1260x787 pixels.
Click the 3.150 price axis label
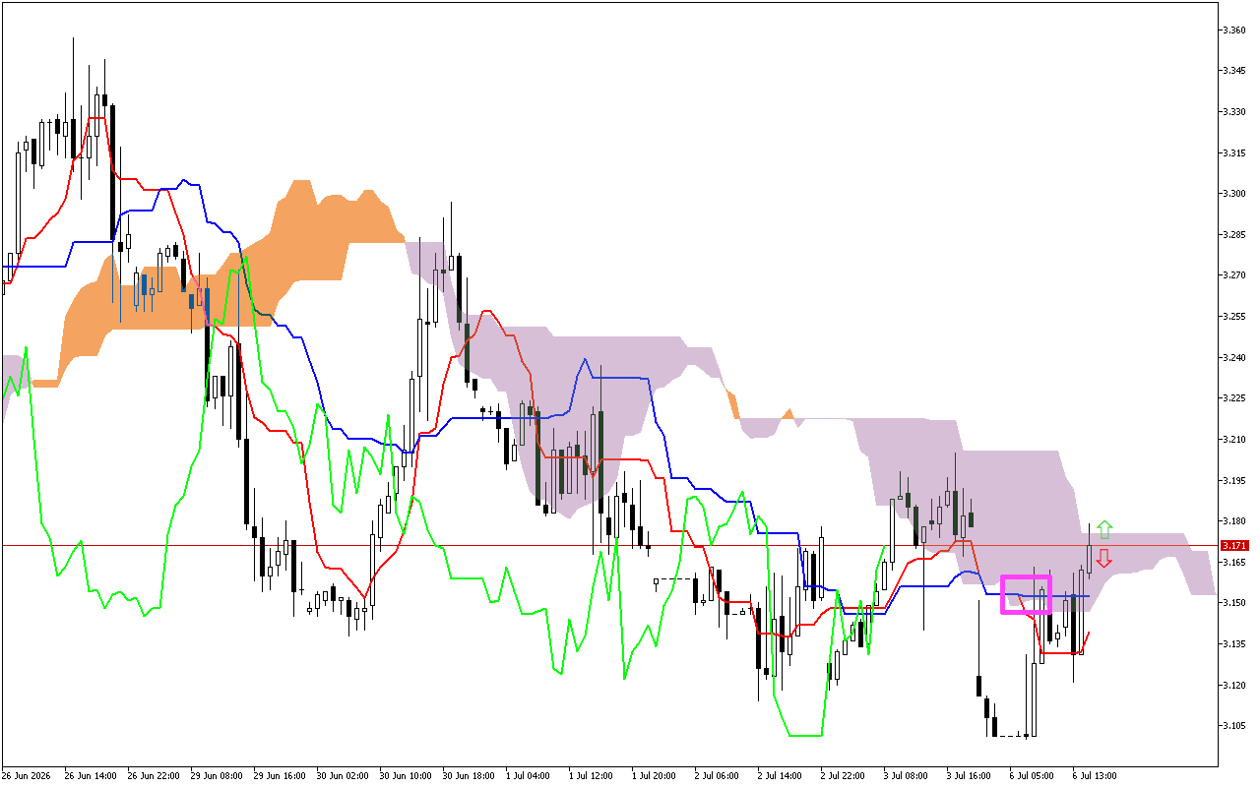[x=1234, y=602]
